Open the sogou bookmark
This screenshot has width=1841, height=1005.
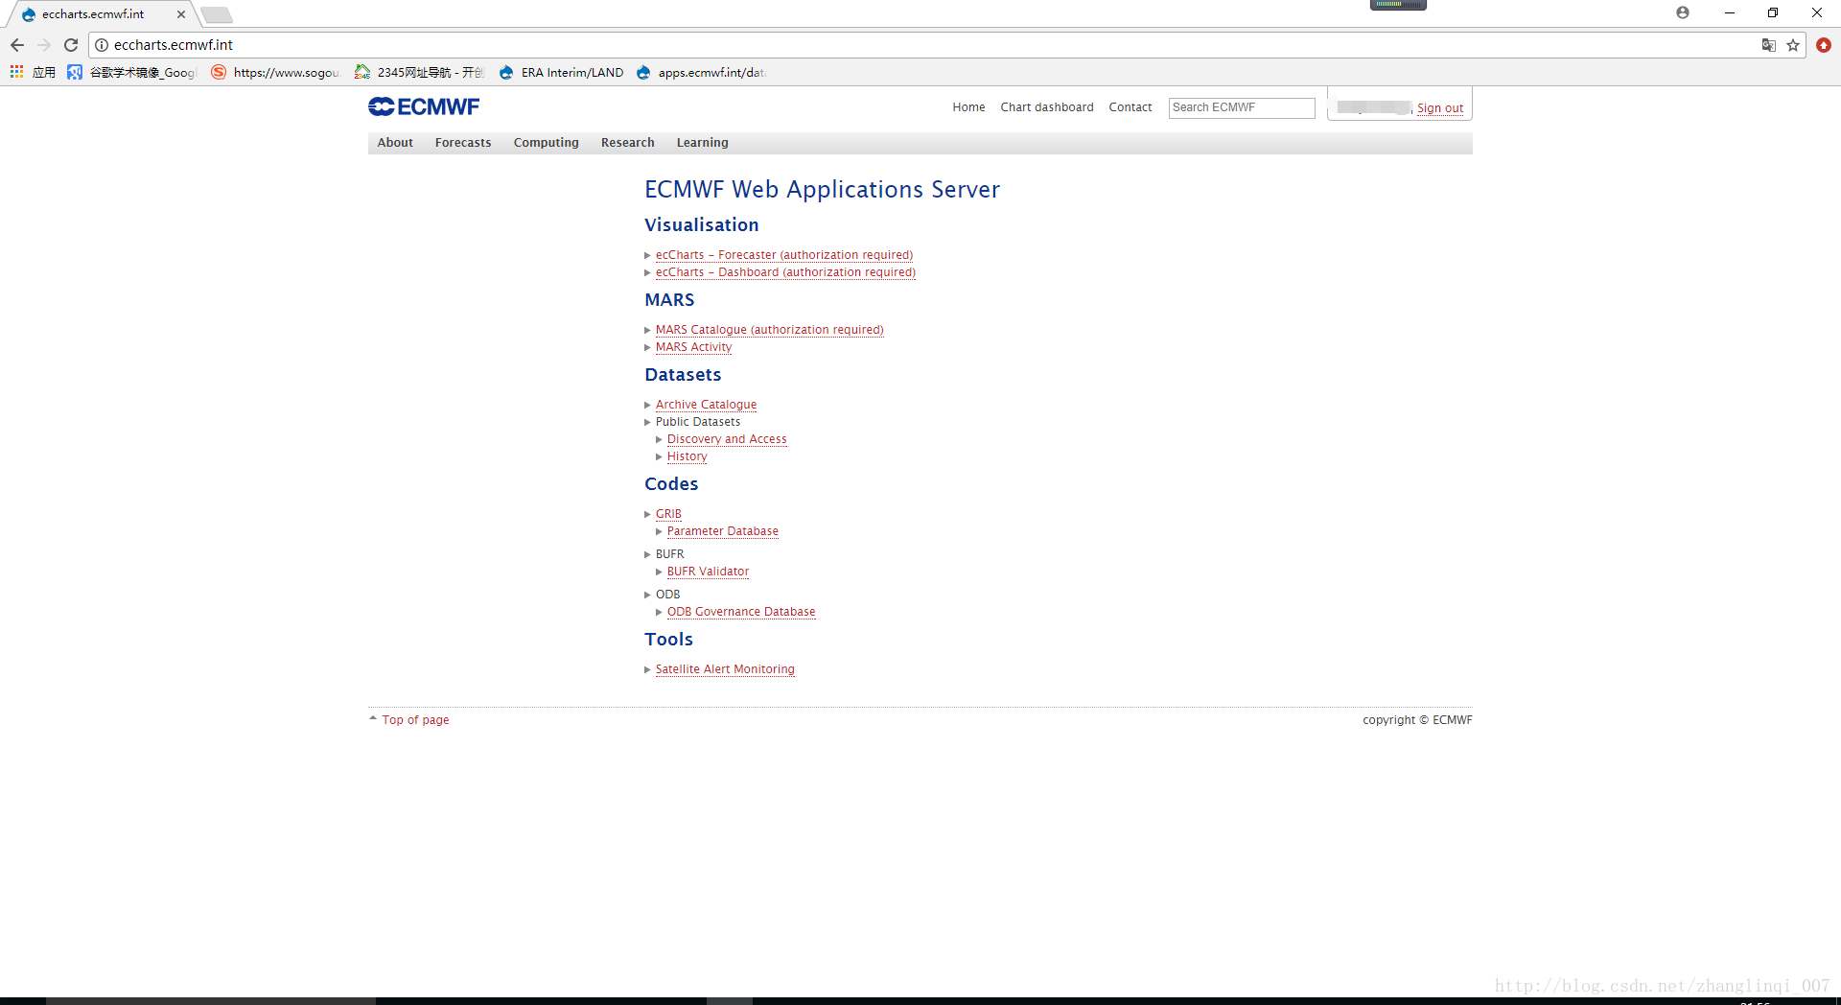pyautogui.click(x=276, y=72)
